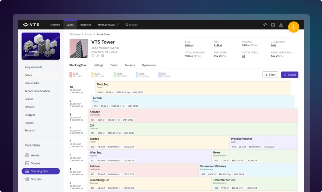Click the Assets building icon in Inventory
This screenshot has width=322, height=192.
27,155
